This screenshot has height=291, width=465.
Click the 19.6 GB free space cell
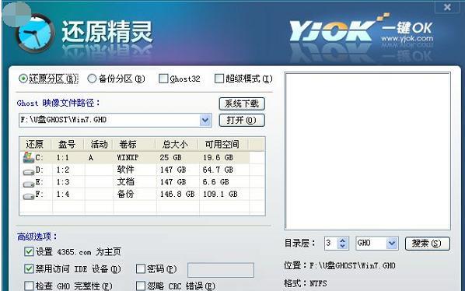pyautogui.click(x=218, y=157)
